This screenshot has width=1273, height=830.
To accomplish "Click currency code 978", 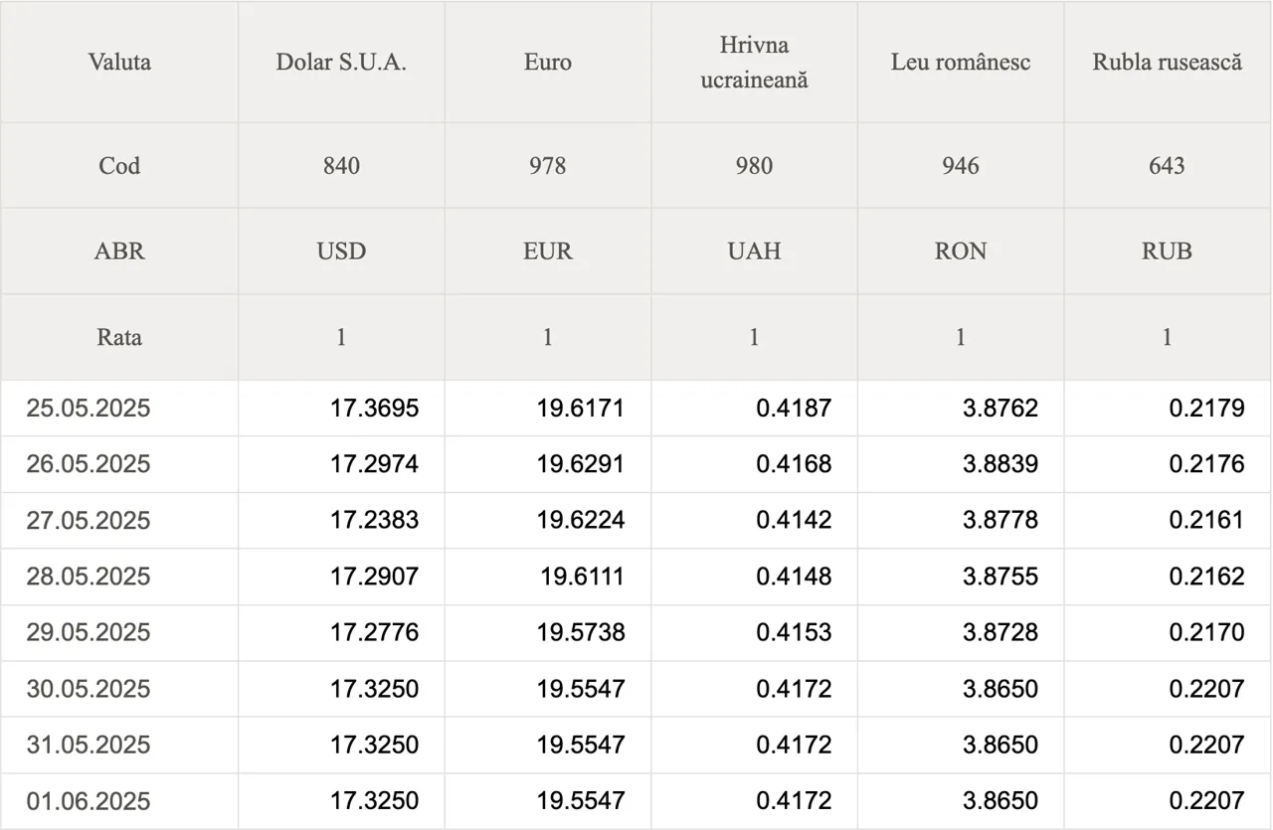I will click(x=548, y=166).
